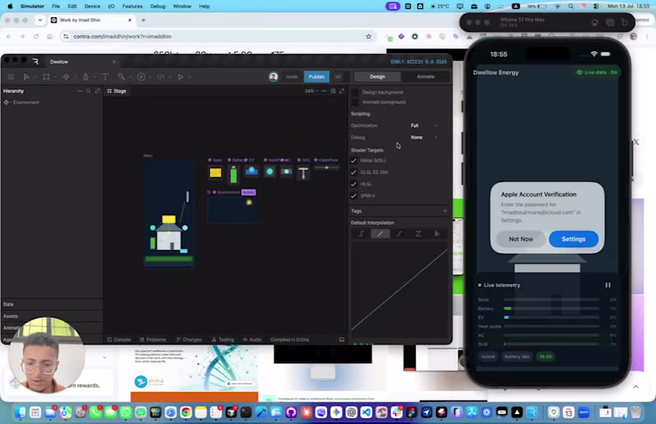The image size is (656, 424).
Task: Toggle the Metal (MSL) shader target
Action: tap(354, 160)
